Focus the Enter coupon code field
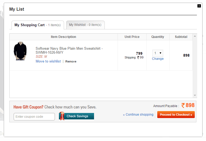The width and height of the screenshot is (206, 141). [34, 117]
